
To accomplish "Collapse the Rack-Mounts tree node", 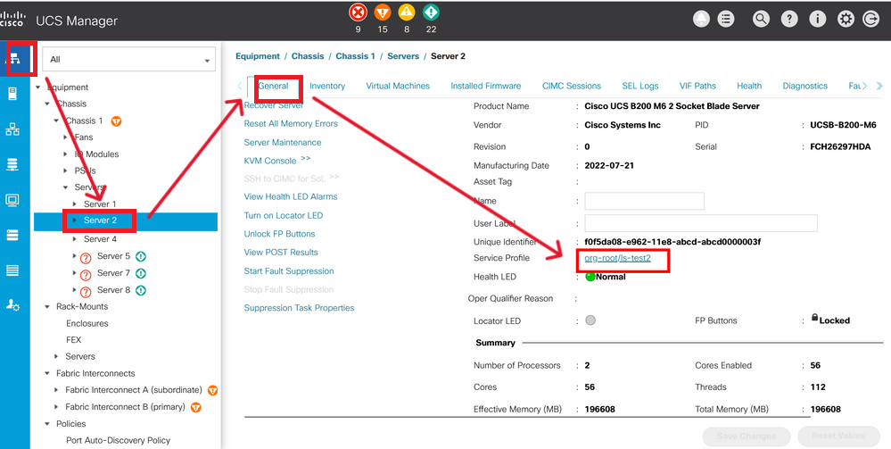I will pyautogui.click(x=47, y=306).
